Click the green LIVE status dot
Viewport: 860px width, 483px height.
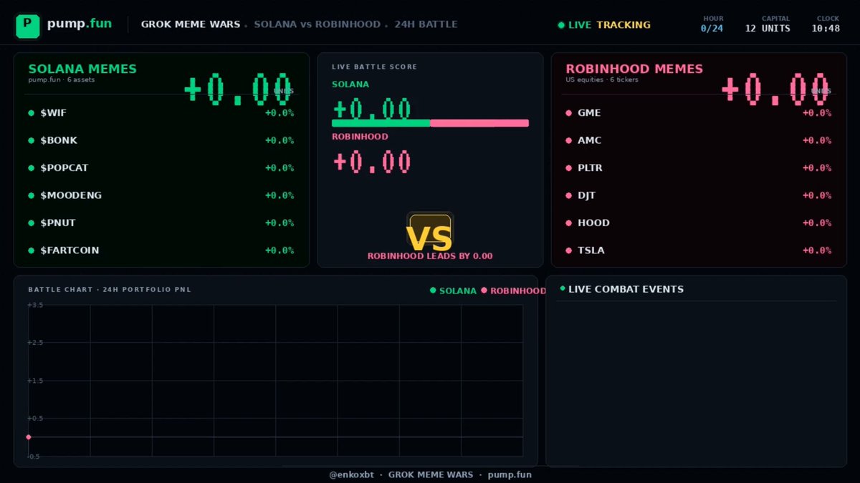coord(561,25)
